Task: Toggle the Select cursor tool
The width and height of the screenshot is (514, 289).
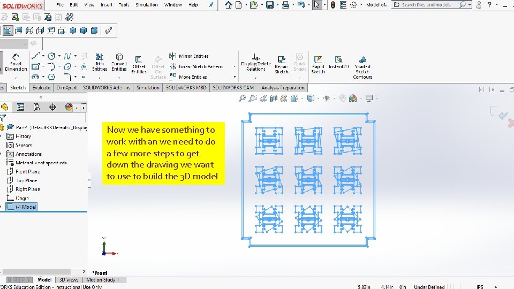Action: pos(316,5)
